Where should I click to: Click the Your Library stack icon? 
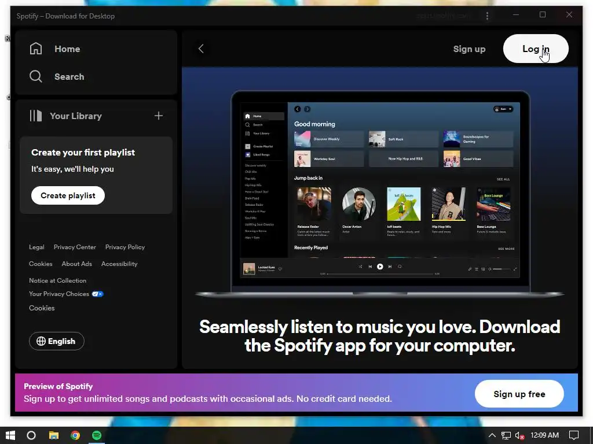point(36,116)
